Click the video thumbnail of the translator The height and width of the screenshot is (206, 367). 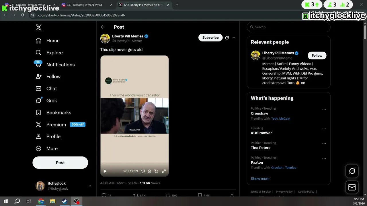(134, 116)
